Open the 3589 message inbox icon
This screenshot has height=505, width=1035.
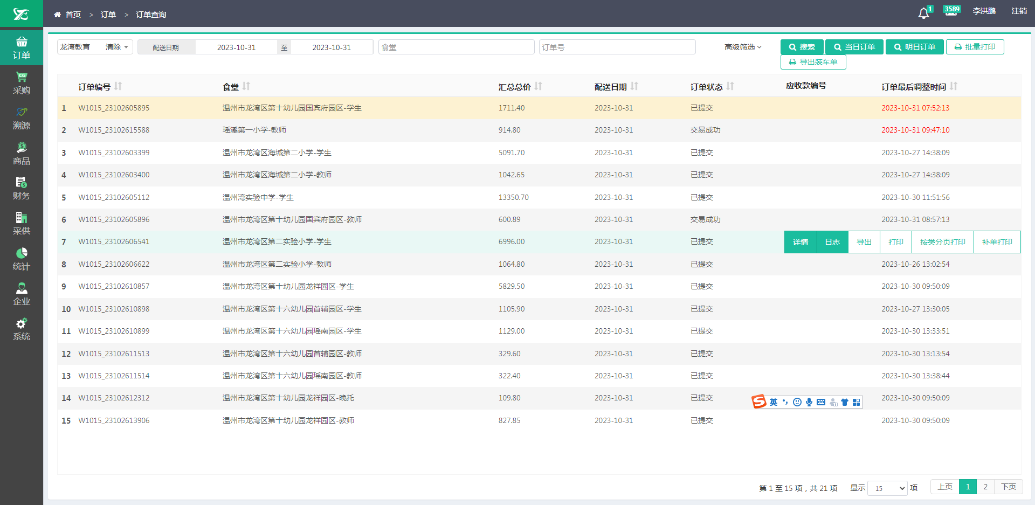tap(951, 11)
